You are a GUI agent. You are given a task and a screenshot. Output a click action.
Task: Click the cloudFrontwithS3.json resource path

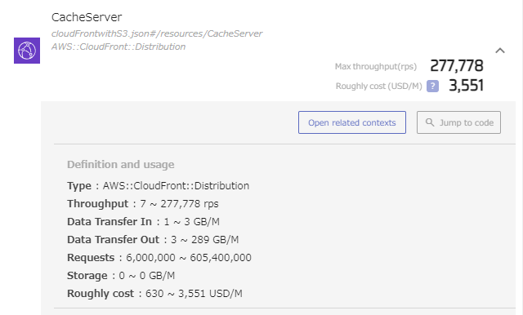pos(157,33)
